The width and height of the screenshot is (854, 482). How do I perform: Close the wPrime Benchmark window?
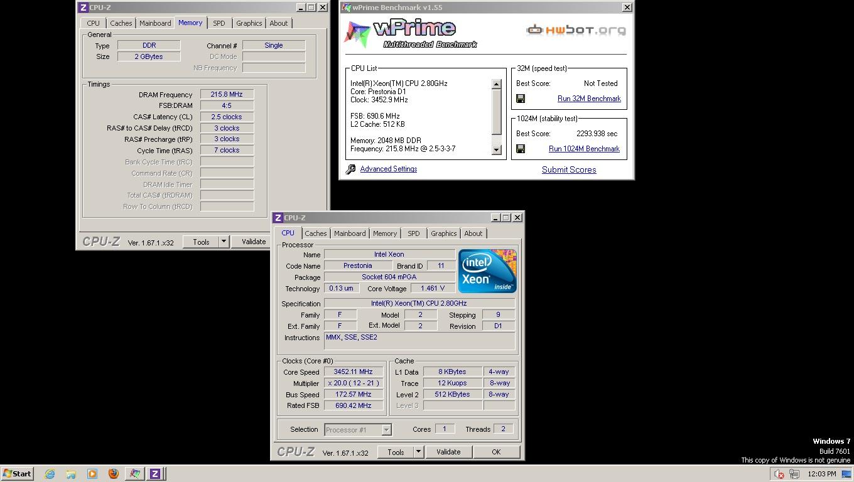coord(627,8)
